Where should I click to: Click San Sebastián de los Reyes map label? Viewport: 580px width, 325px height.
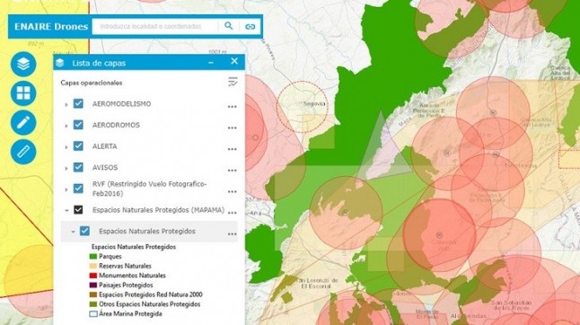point(512,305)
